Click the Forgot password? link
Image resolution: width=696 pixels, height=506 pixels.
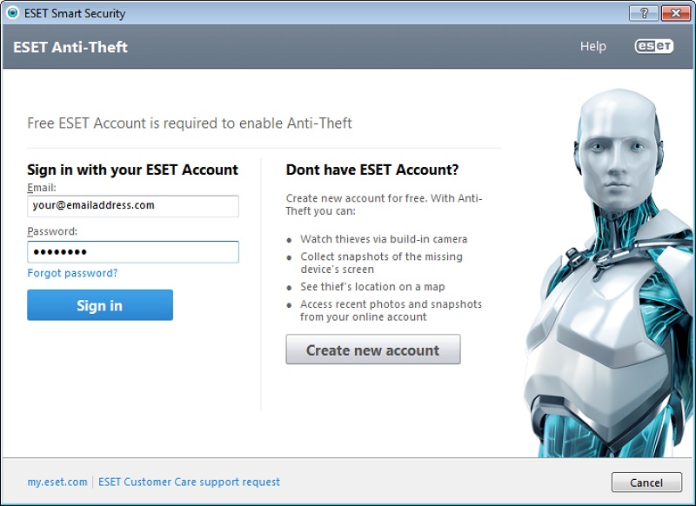point(72,273)
